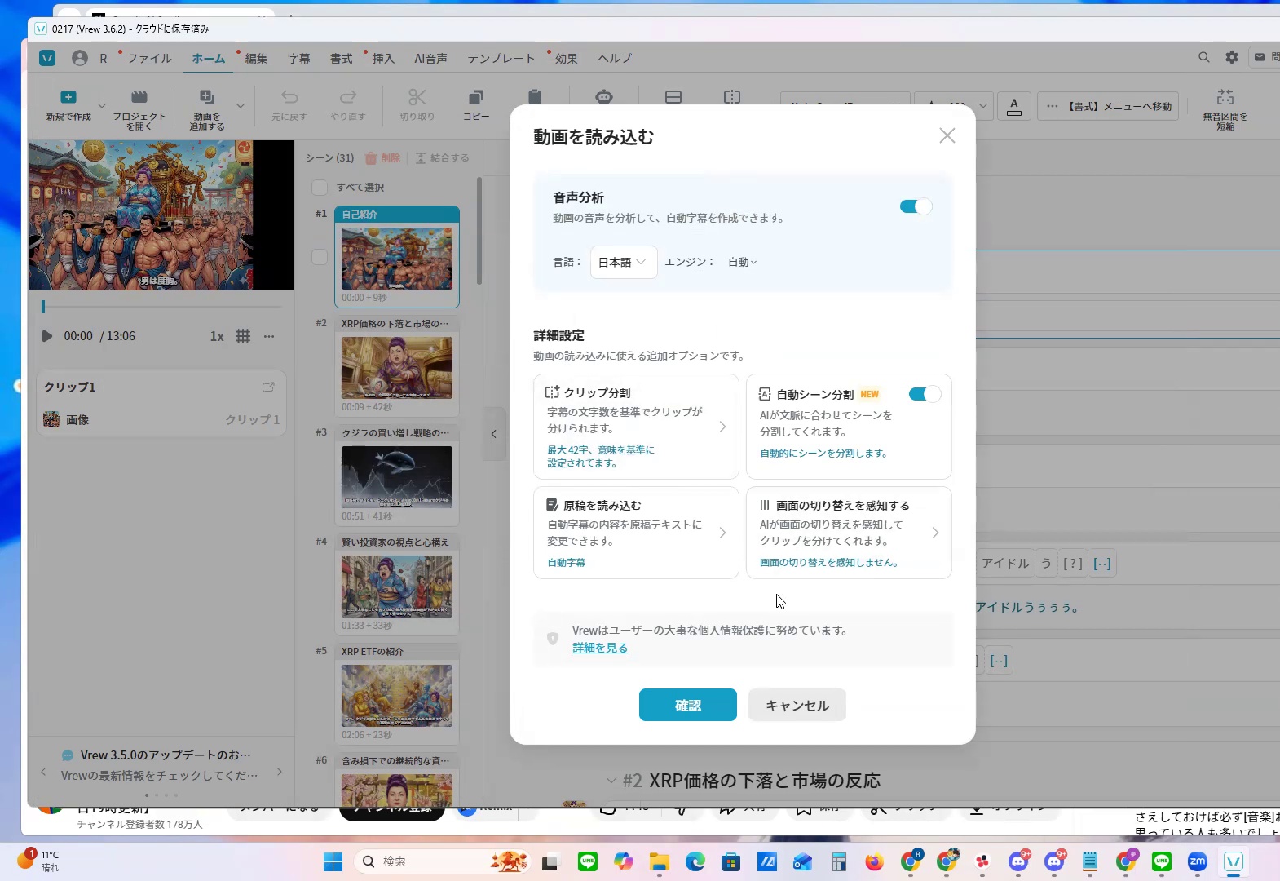
Task: Click the Vrew logo icon in menu bar
Action: (47, 58)
